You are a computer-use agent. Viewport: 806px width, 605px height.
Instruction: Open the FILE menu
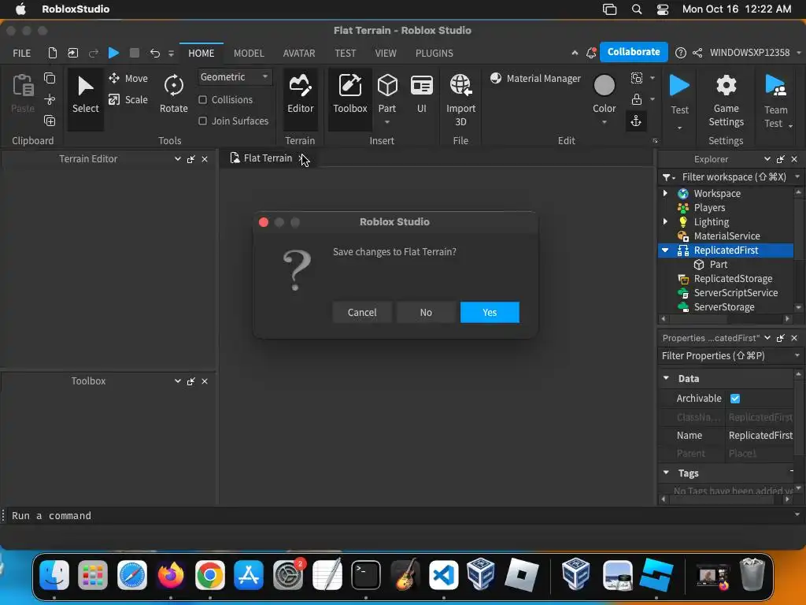[x=21, y=53]
